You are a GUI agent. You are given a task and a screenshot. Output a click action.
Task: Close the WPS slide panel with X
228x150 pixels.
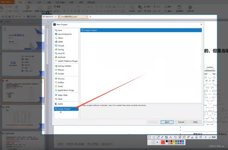(48, 22)
